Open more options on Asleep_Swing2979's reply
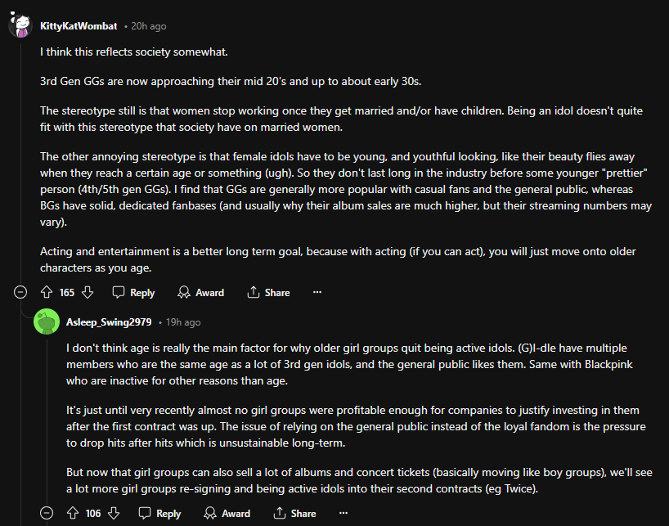This screenshot has width=669, height=526. tap(343, 513)
